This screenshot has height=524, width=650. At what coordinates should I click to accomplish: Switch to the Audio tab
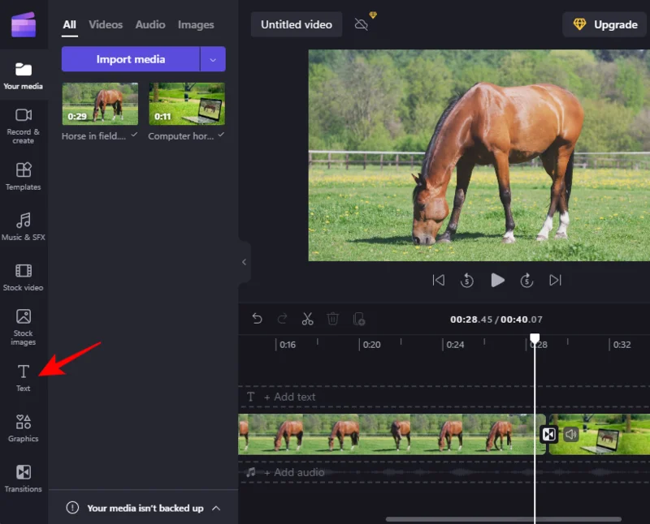click(149, 24)
